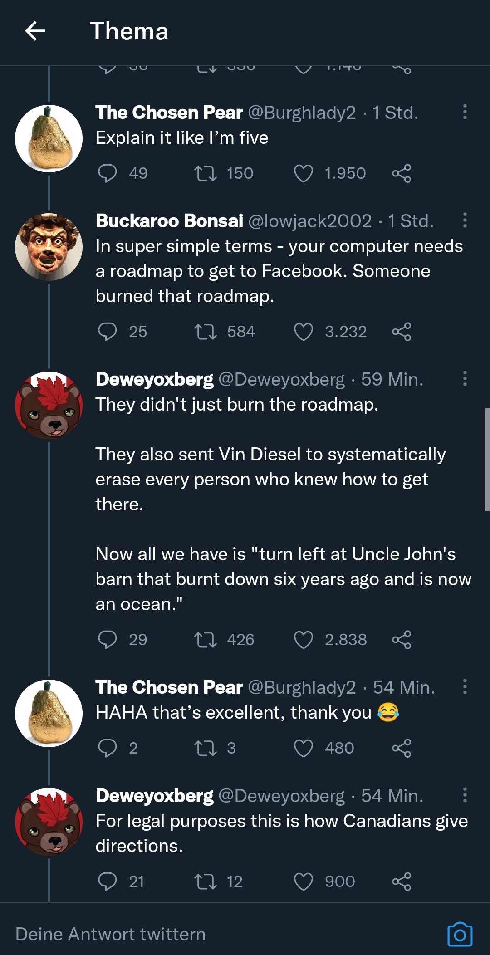Screen dimensions: 490x955
Task: Open @lowjack2002 profile from handle
Action: coord(310,221)
